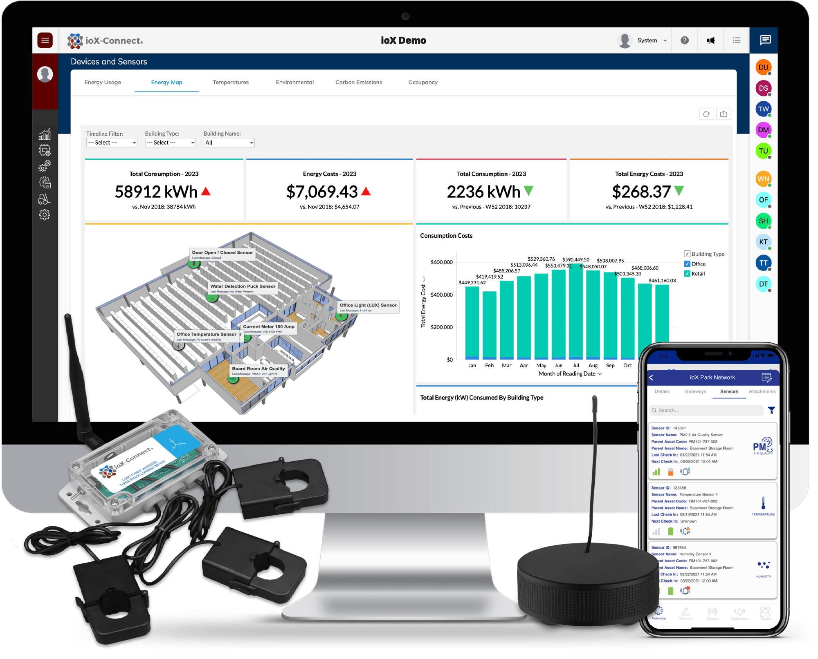Open the list view icon in header
The width and height of the screenshot is (818, 659).
737,40
